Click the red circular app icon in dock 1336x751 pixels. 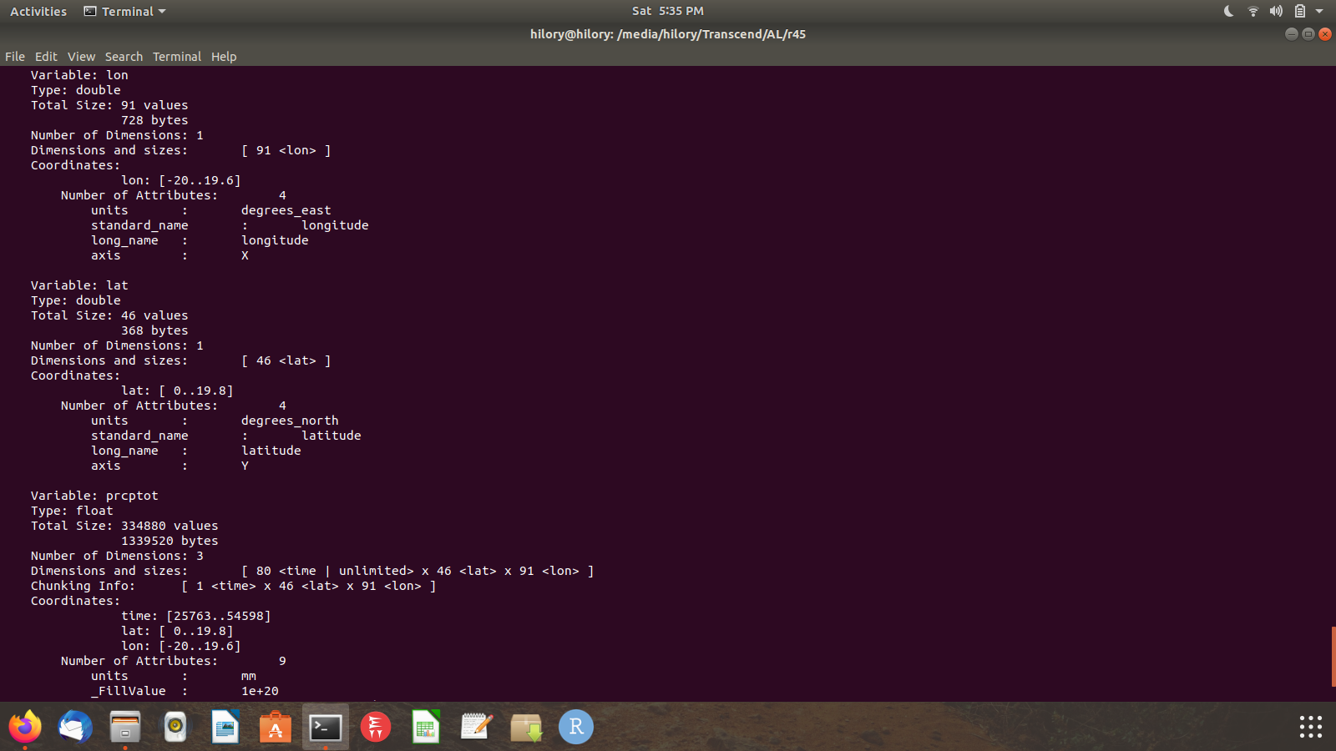[x=376, y=727]
